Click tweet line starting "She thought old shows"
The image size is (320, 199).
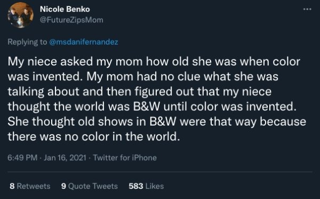[157, 122]
